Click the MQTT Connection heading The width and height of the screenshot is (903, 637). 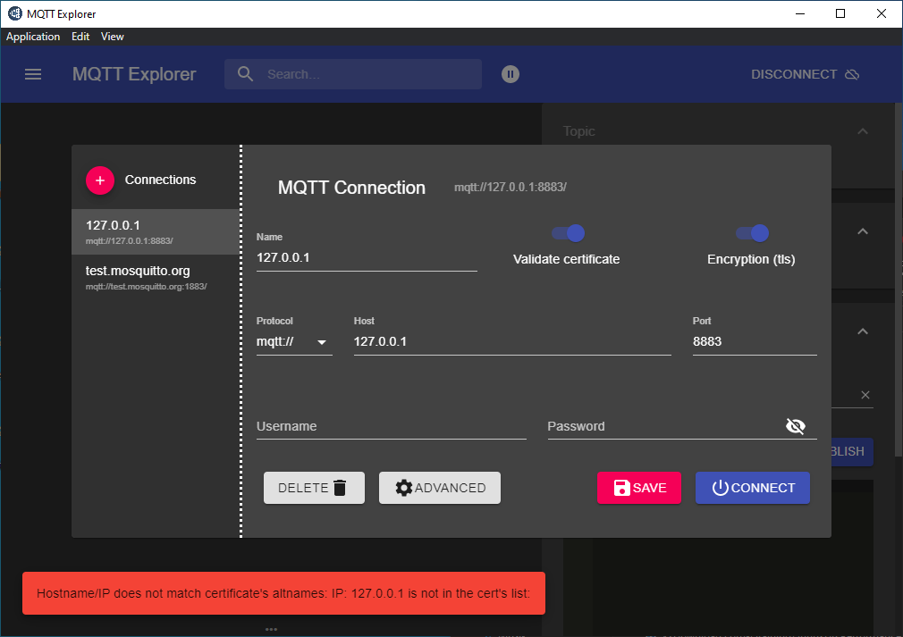(351, 188)
